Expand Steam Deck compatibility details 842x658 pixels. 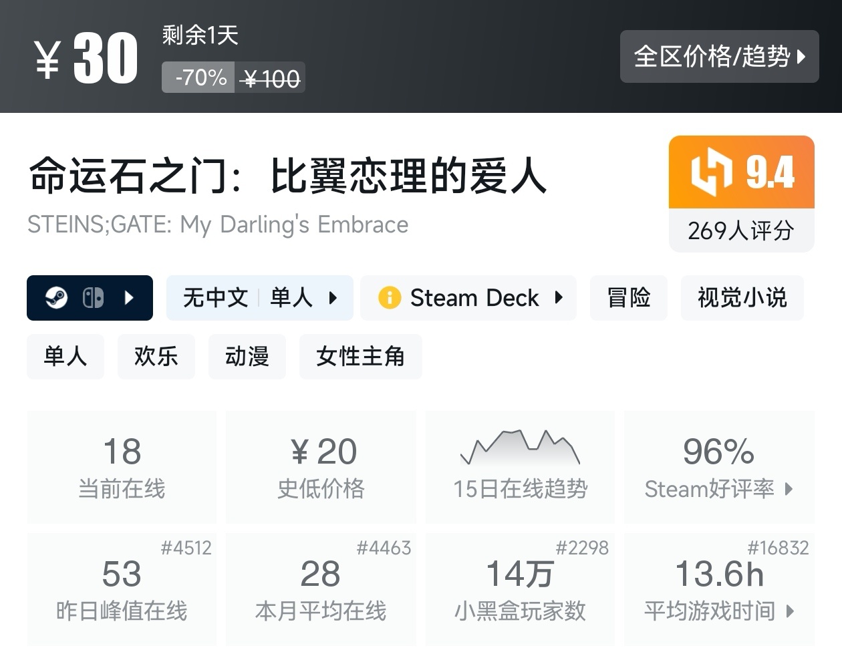point(559,298)
